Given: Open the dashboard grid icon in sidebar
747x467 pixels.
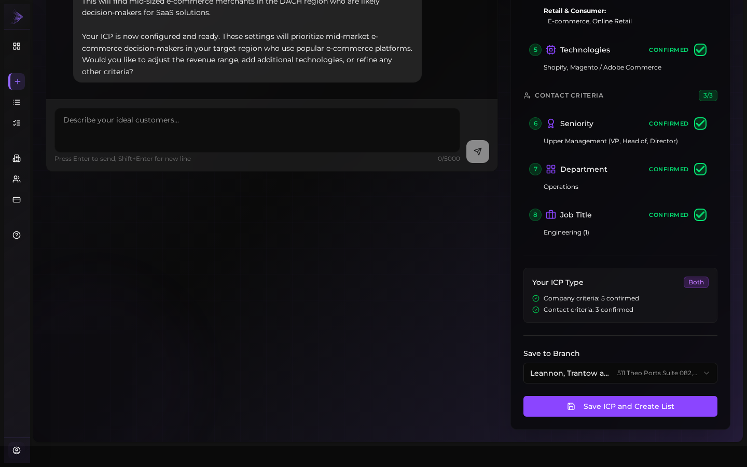Looking at the screenshot, I should tap(17, 46).
